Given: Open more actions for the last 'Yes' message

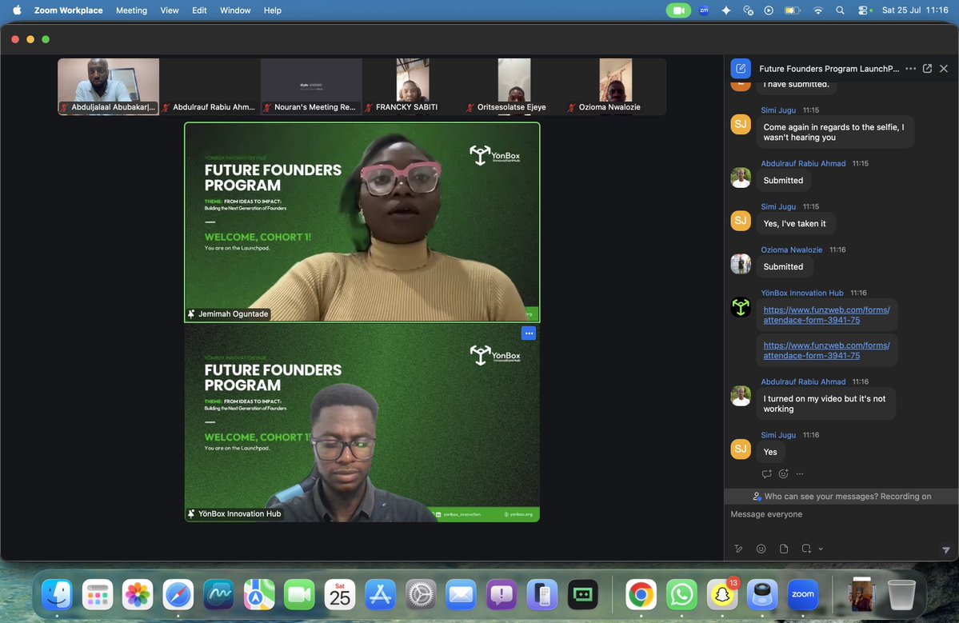Looking at the screenshot, I should 799,473.
